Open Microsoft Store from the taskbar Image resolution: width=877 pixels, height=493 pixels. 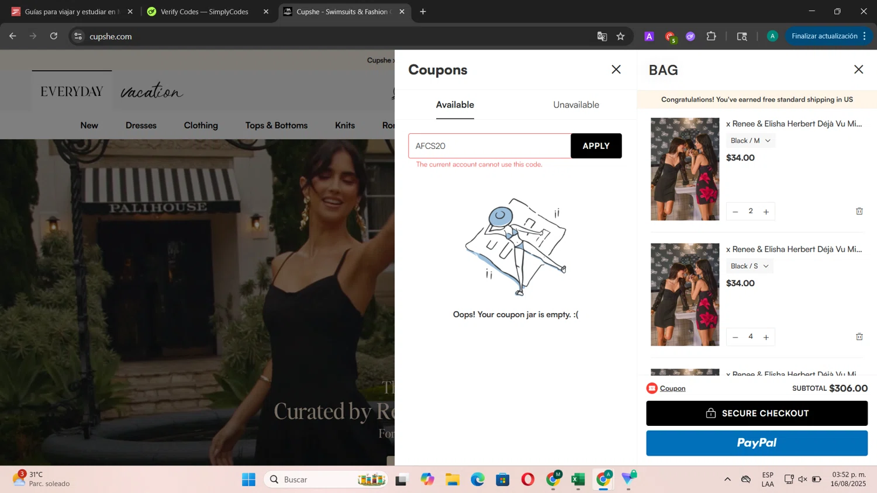coord(503,480)
